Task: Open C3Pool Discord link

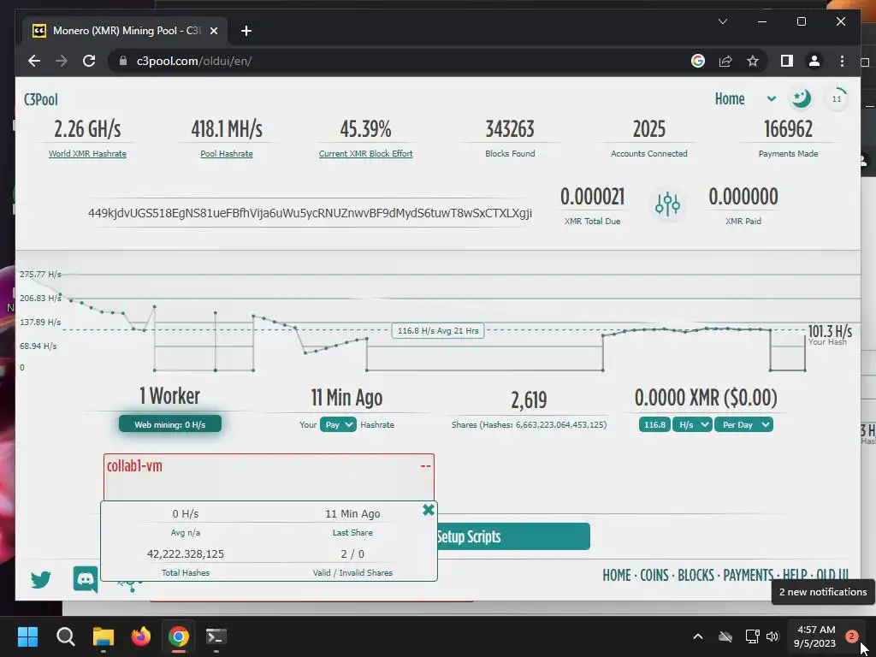Action: [x=86, y=579]
